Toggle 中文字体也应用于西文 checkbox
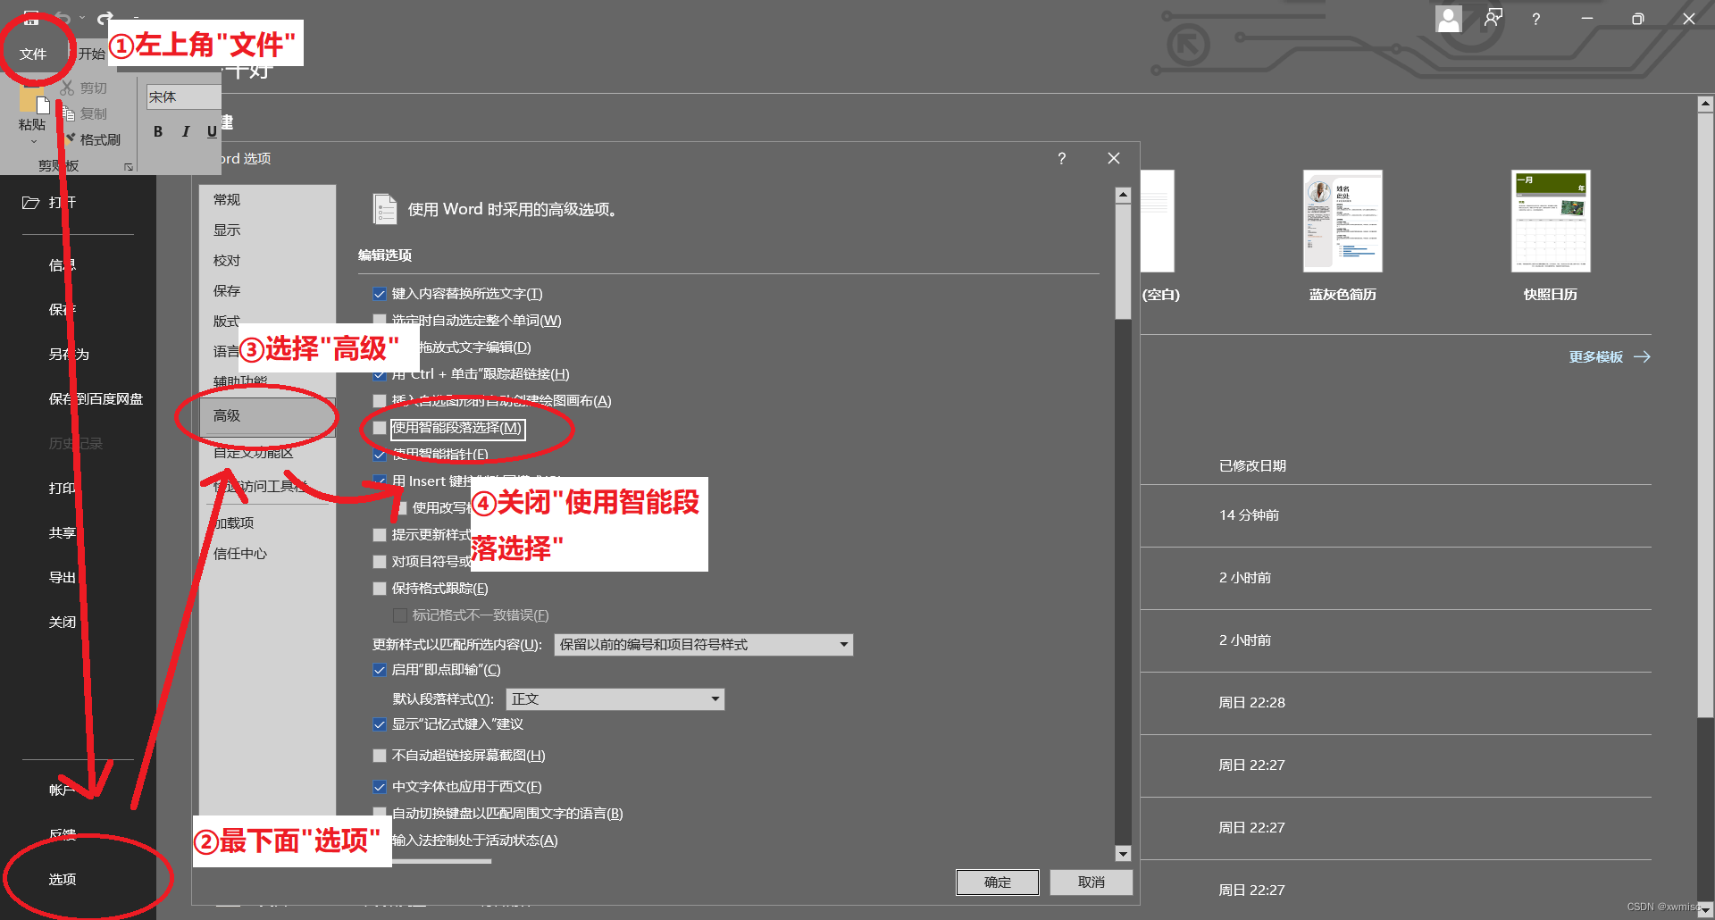 pyautogui.click(x=380, y=787)
